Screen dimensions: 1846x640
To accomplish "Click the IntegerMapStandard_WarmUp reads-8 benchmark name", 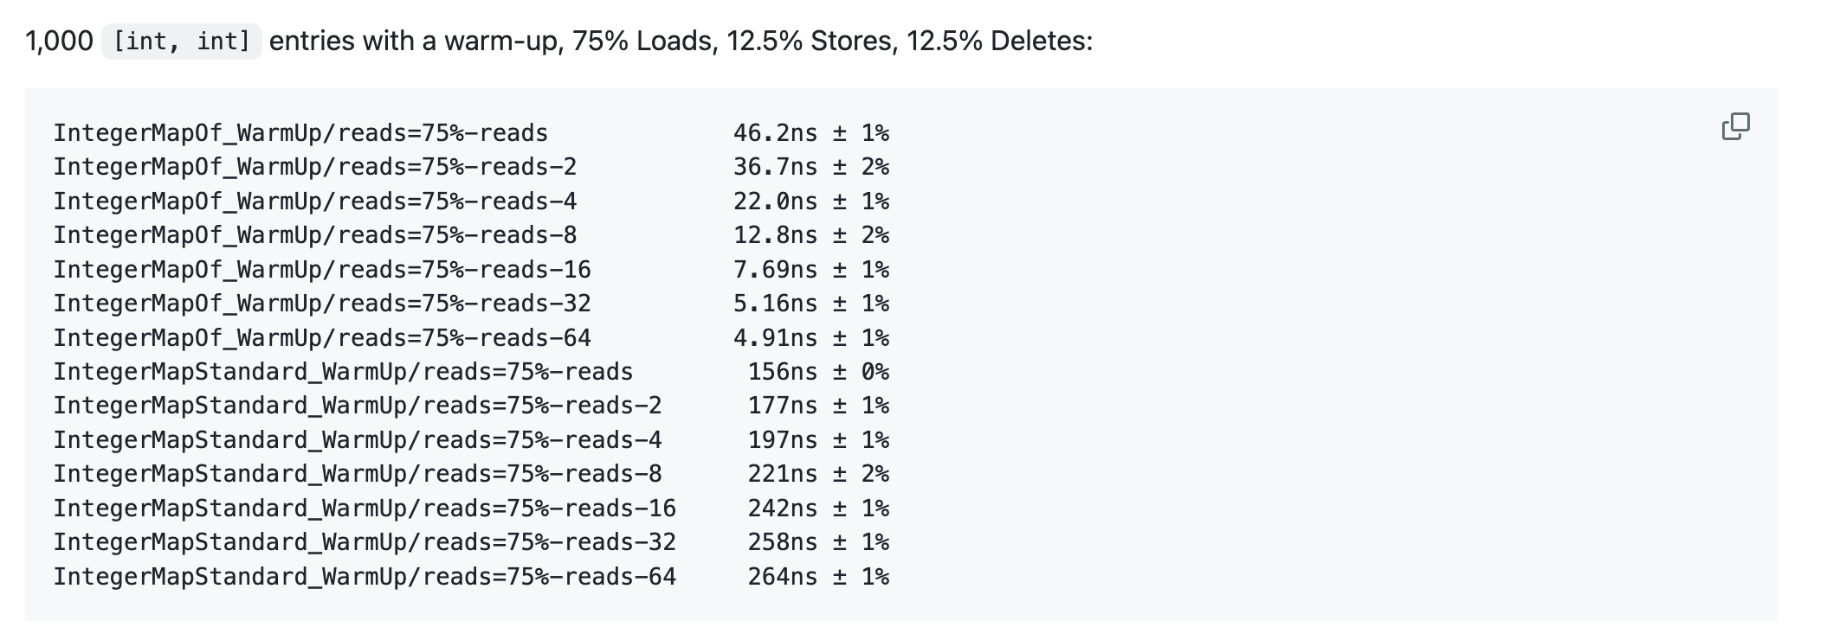I will [357, 474].
